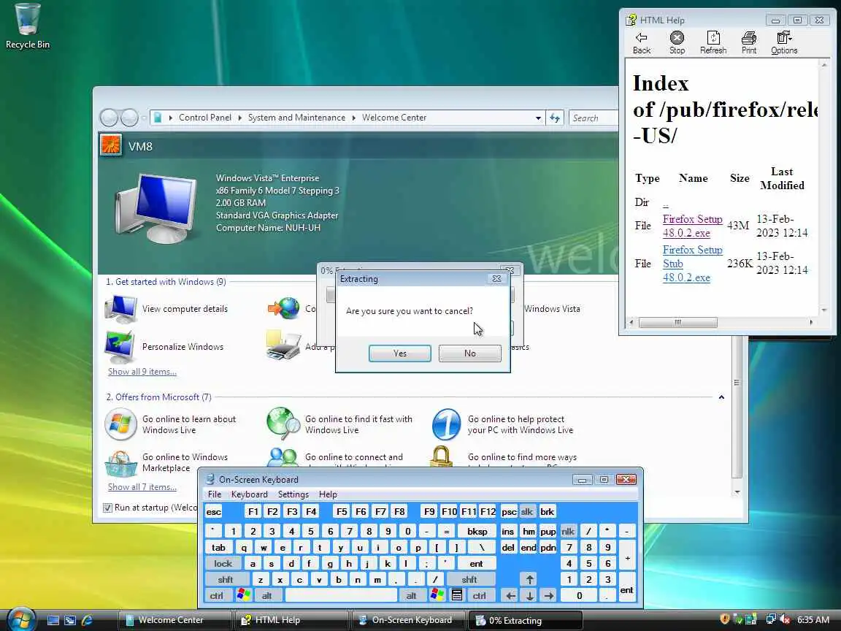The image size is (841, 631).
Task: Click the Search field in Welcome Center
Action: [594, 118]
